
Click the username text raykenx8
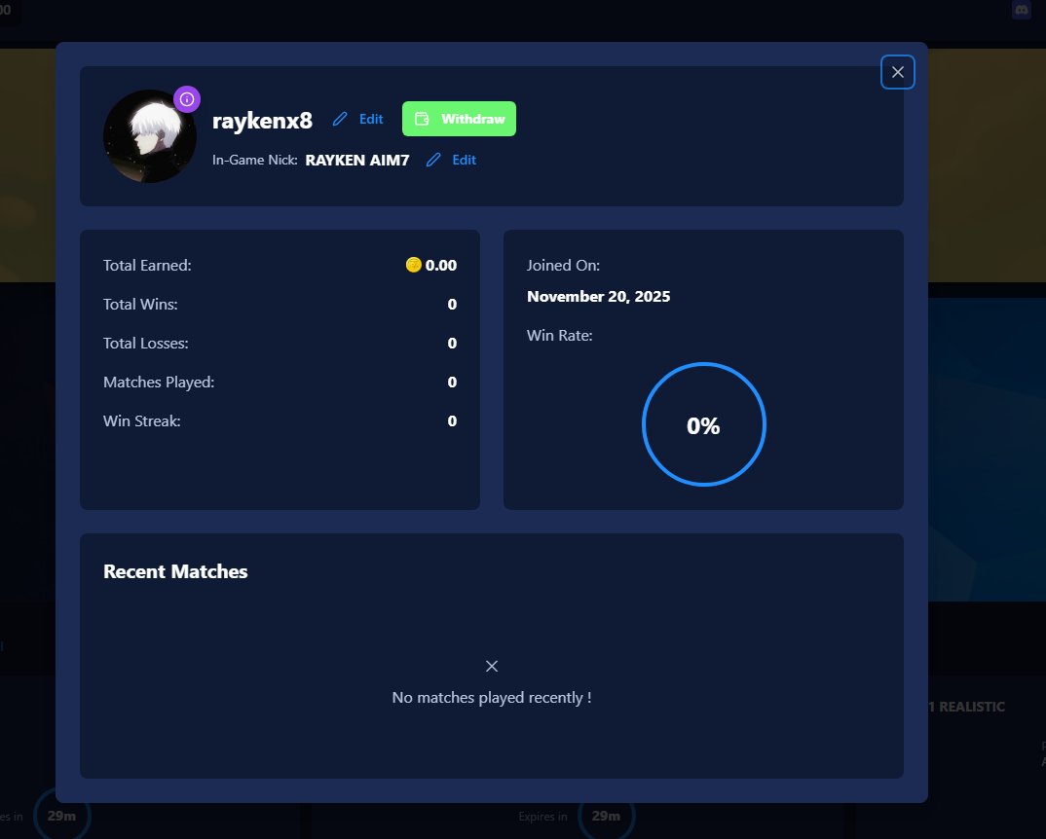coord(262,120)
